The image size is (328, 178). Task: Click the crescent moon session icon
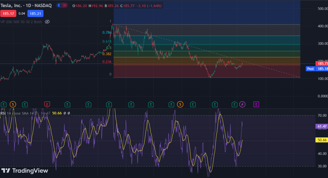point(59,5)
